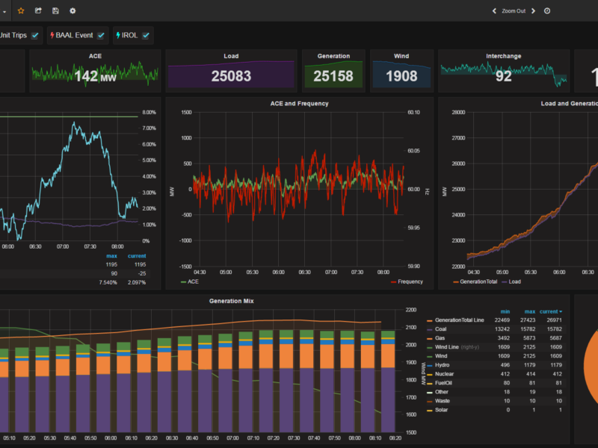Open the dashboard selector dropdown caret
598x448 pixels.
pos(4,12)
